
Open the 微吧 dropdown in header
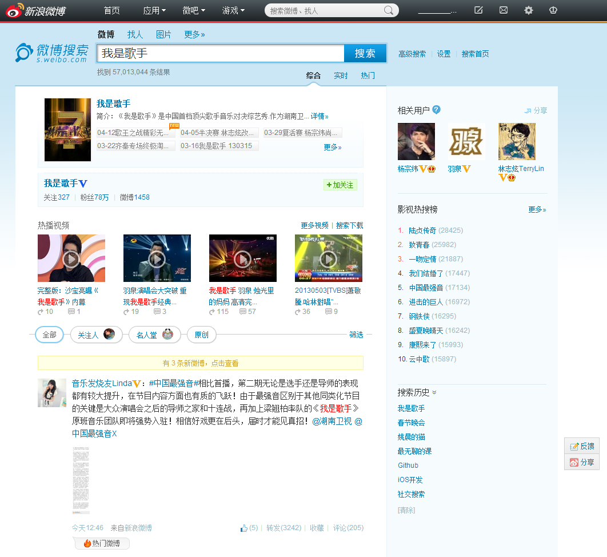pyautogui.click(x=194, y=10)
